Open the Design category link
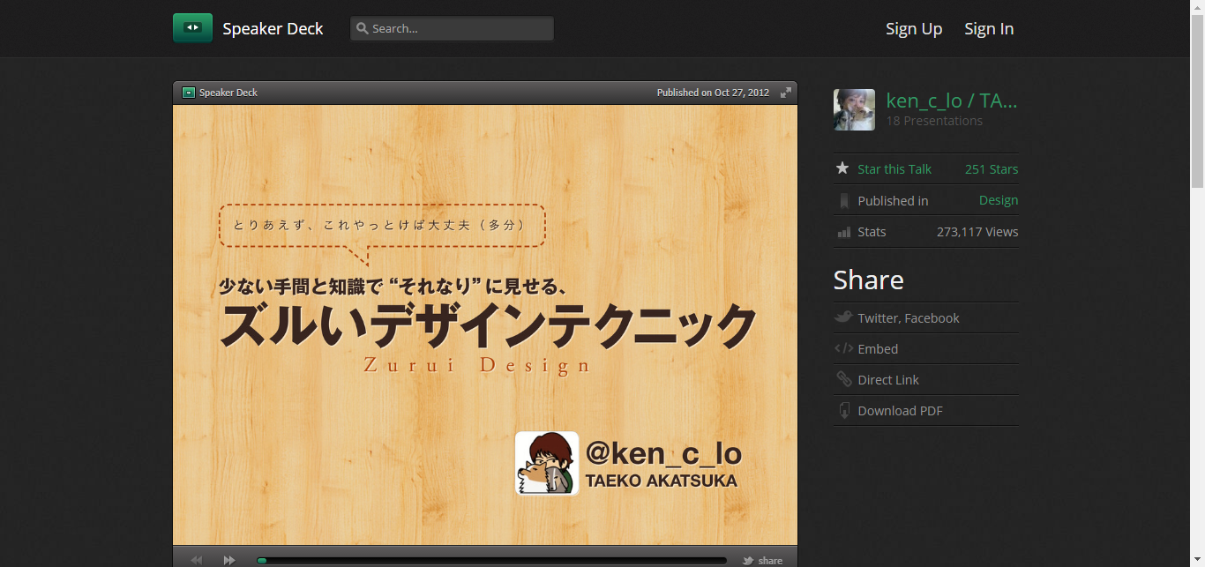Viewport: 1205px width, 567px height. click(x=998, y=200)
